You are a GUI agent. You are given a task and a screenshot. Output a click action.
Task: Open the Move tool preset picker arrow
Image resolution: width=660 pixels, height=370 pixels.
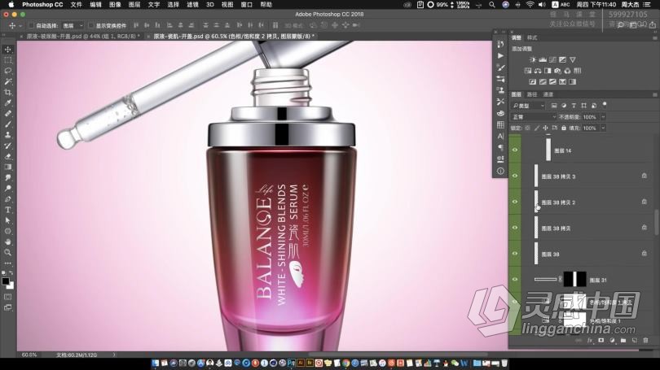tap(20, 26)
